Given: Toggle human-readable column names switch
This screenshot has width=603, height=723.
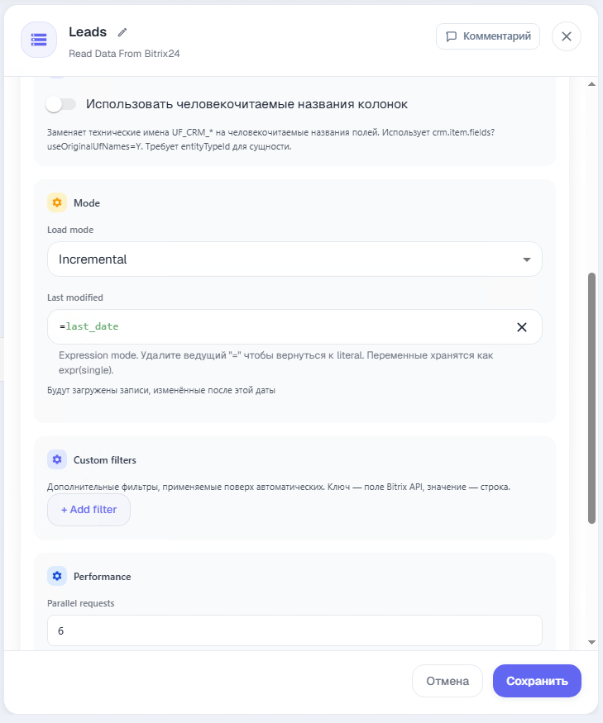Looking at the screenshot, I should [61, 104].
